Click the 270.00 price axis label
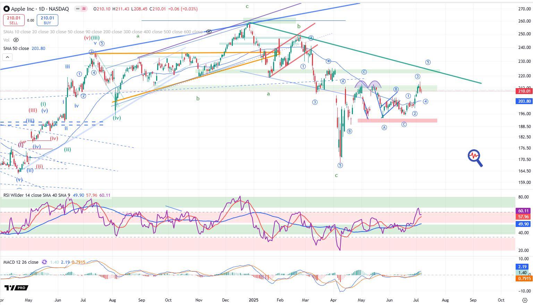 pyautogui.click(x=524, y=9)
